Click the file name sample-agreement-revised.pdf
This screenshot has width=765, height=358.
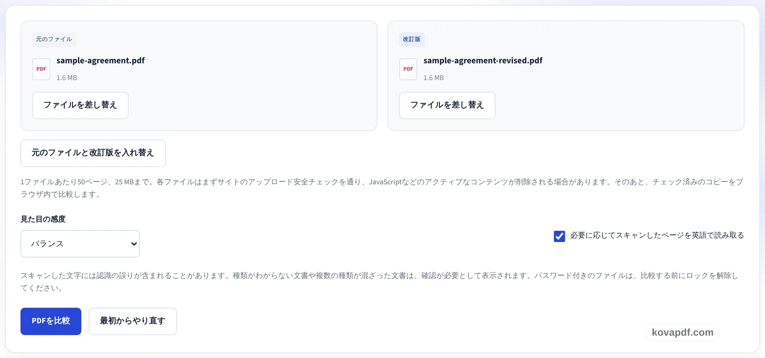(x=483, y=61)
